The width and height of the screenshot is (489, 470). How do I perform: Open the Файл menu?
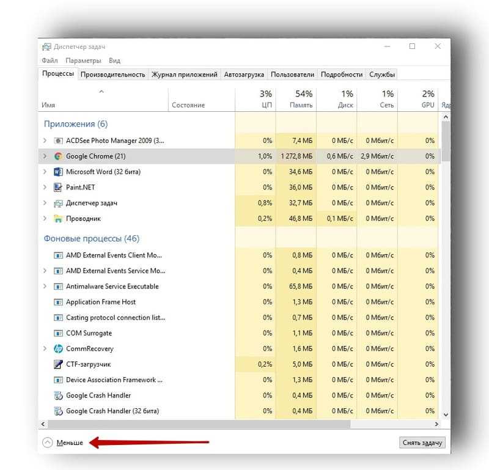tap(50, 61)
